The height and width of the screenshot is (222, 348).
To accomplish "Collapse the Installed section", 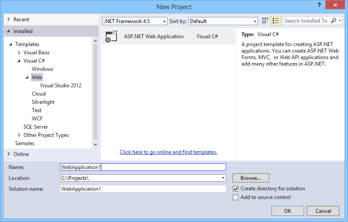I will pos(8,31).
